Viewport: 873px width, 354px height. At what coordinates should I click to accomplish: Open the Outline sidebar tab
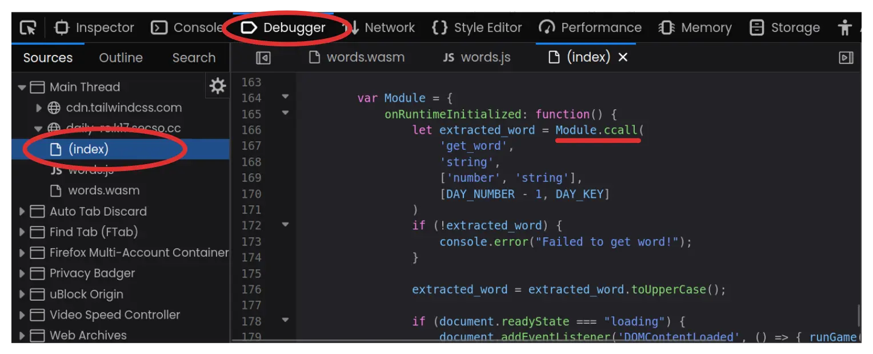121,58
